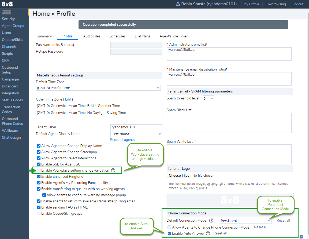Open Status Codes in sidebar
Viewport: 309px width, 239px height.
tap(12, 100)
